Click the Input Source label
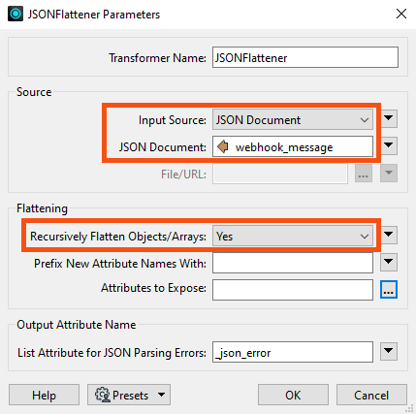Viewport: 416px width, 414px height. (173, 120)
